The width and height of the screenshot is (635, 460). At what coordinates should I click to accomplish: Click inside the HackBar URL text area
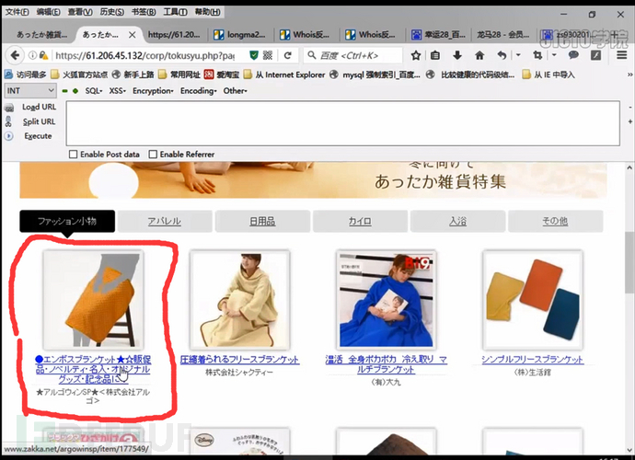point(343,123)
